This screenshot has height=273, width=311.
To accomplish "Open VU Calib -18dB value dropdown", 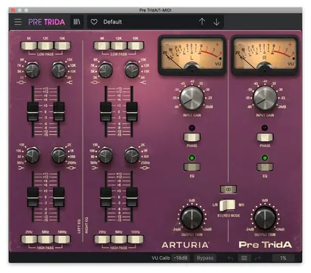I will pyautogui.click(x=181, y=258).
